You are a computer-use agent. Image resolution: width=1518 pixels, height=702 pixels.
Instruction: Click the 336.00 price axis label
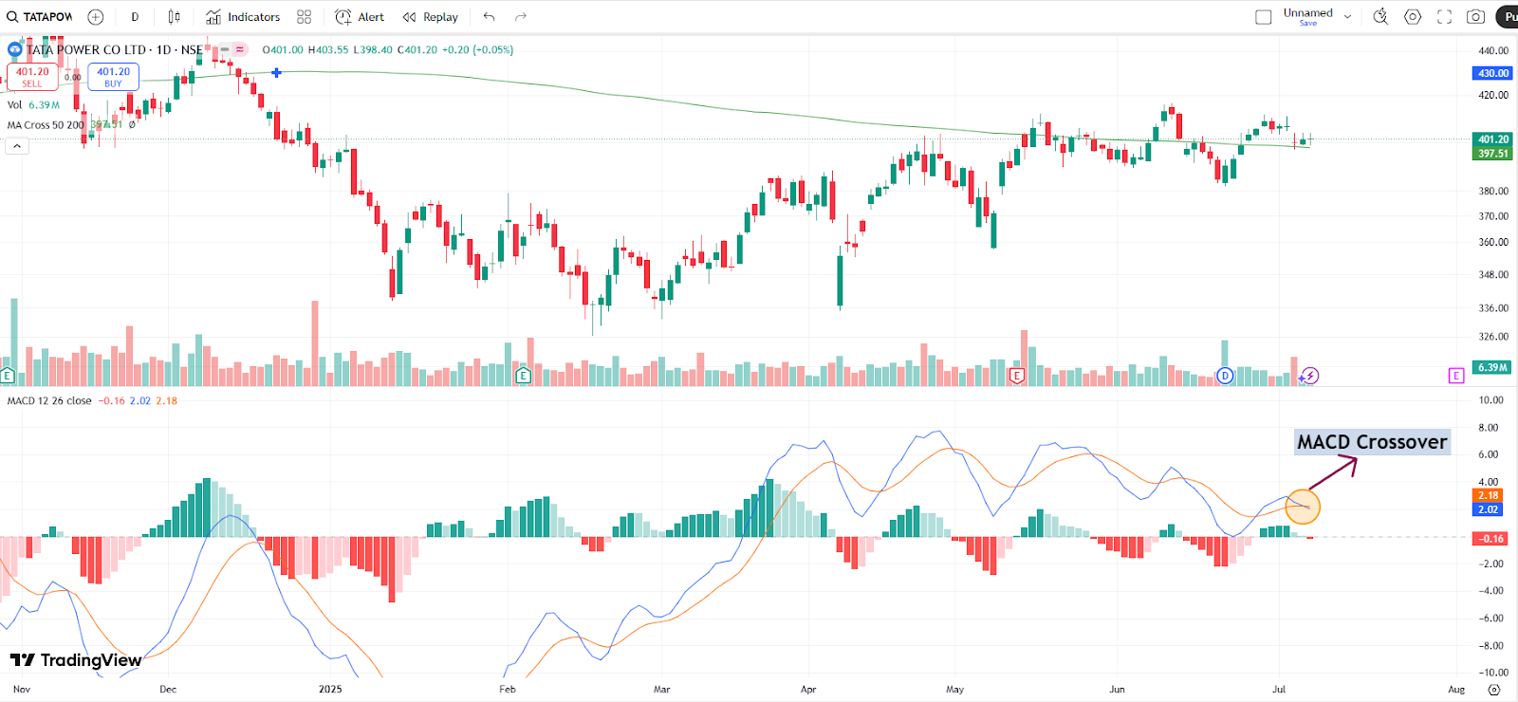click(1493, 308)
